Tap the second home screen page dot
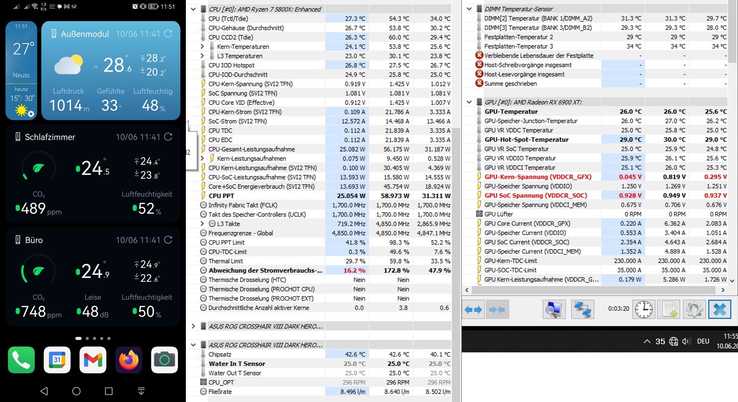738x402 pixels. (87, 338)
